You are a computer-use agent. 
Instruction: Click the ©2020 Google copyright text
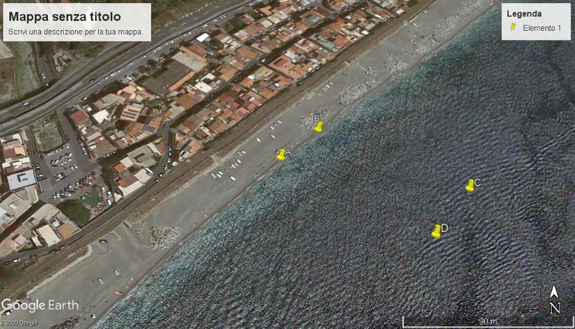pos(19,323)
